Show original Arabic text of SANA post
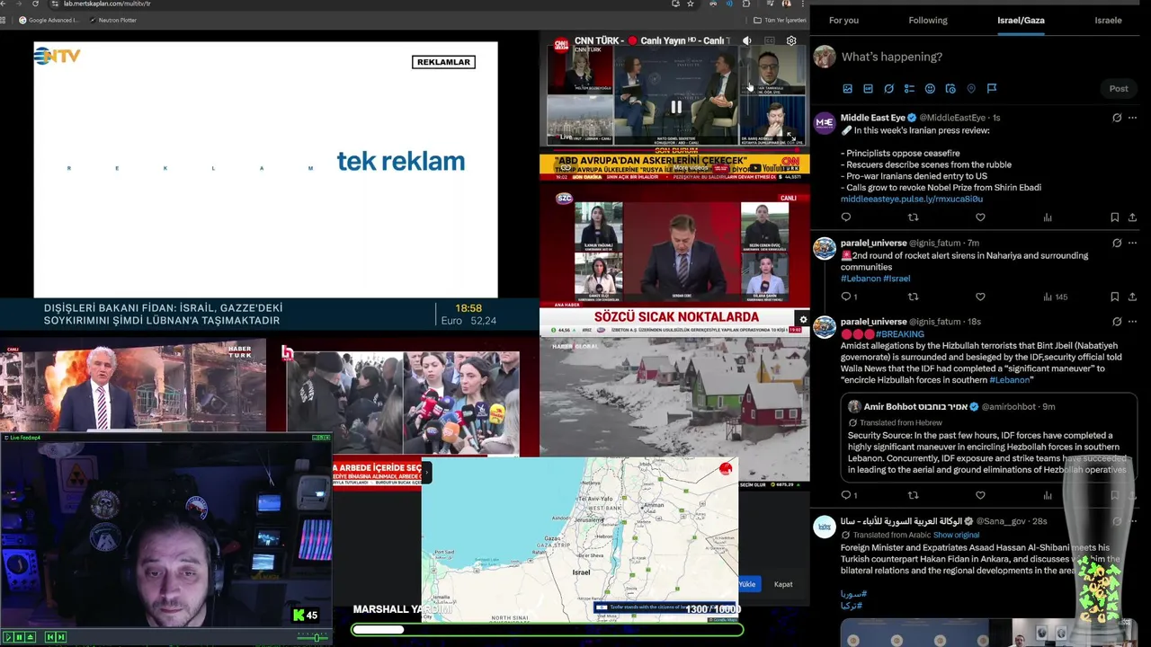 tap(956, 535)
